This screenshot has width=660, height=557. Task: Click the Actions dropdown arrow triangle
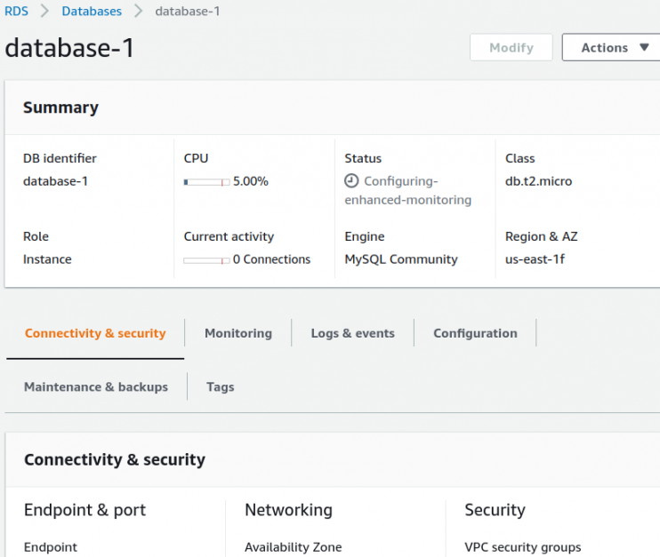pyautogui.click(x=645, y=48)
